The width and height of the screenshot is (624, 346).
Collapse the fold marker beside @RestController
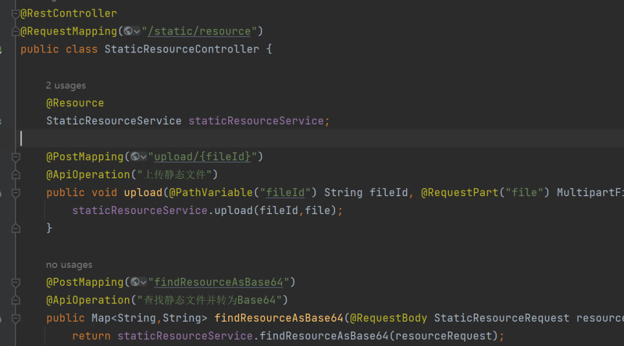click(16, 14)
